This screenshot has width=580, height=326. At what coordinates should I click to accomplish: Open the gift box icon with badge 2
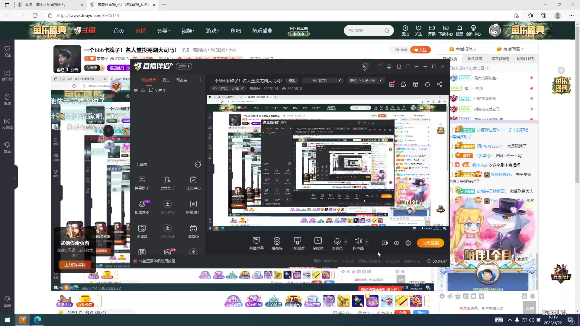point(392,84)
